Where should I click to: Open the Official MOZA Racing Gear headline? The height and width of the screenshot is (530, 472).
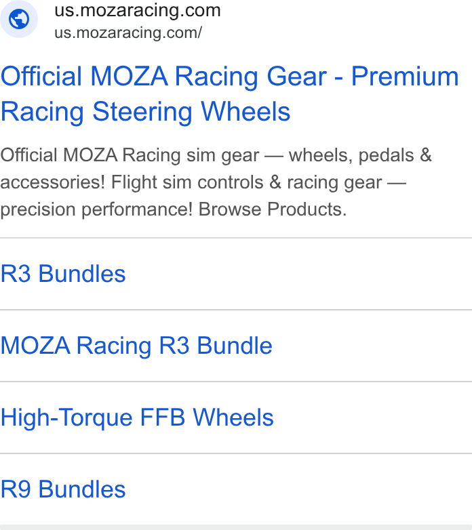[x=230, y=94]
